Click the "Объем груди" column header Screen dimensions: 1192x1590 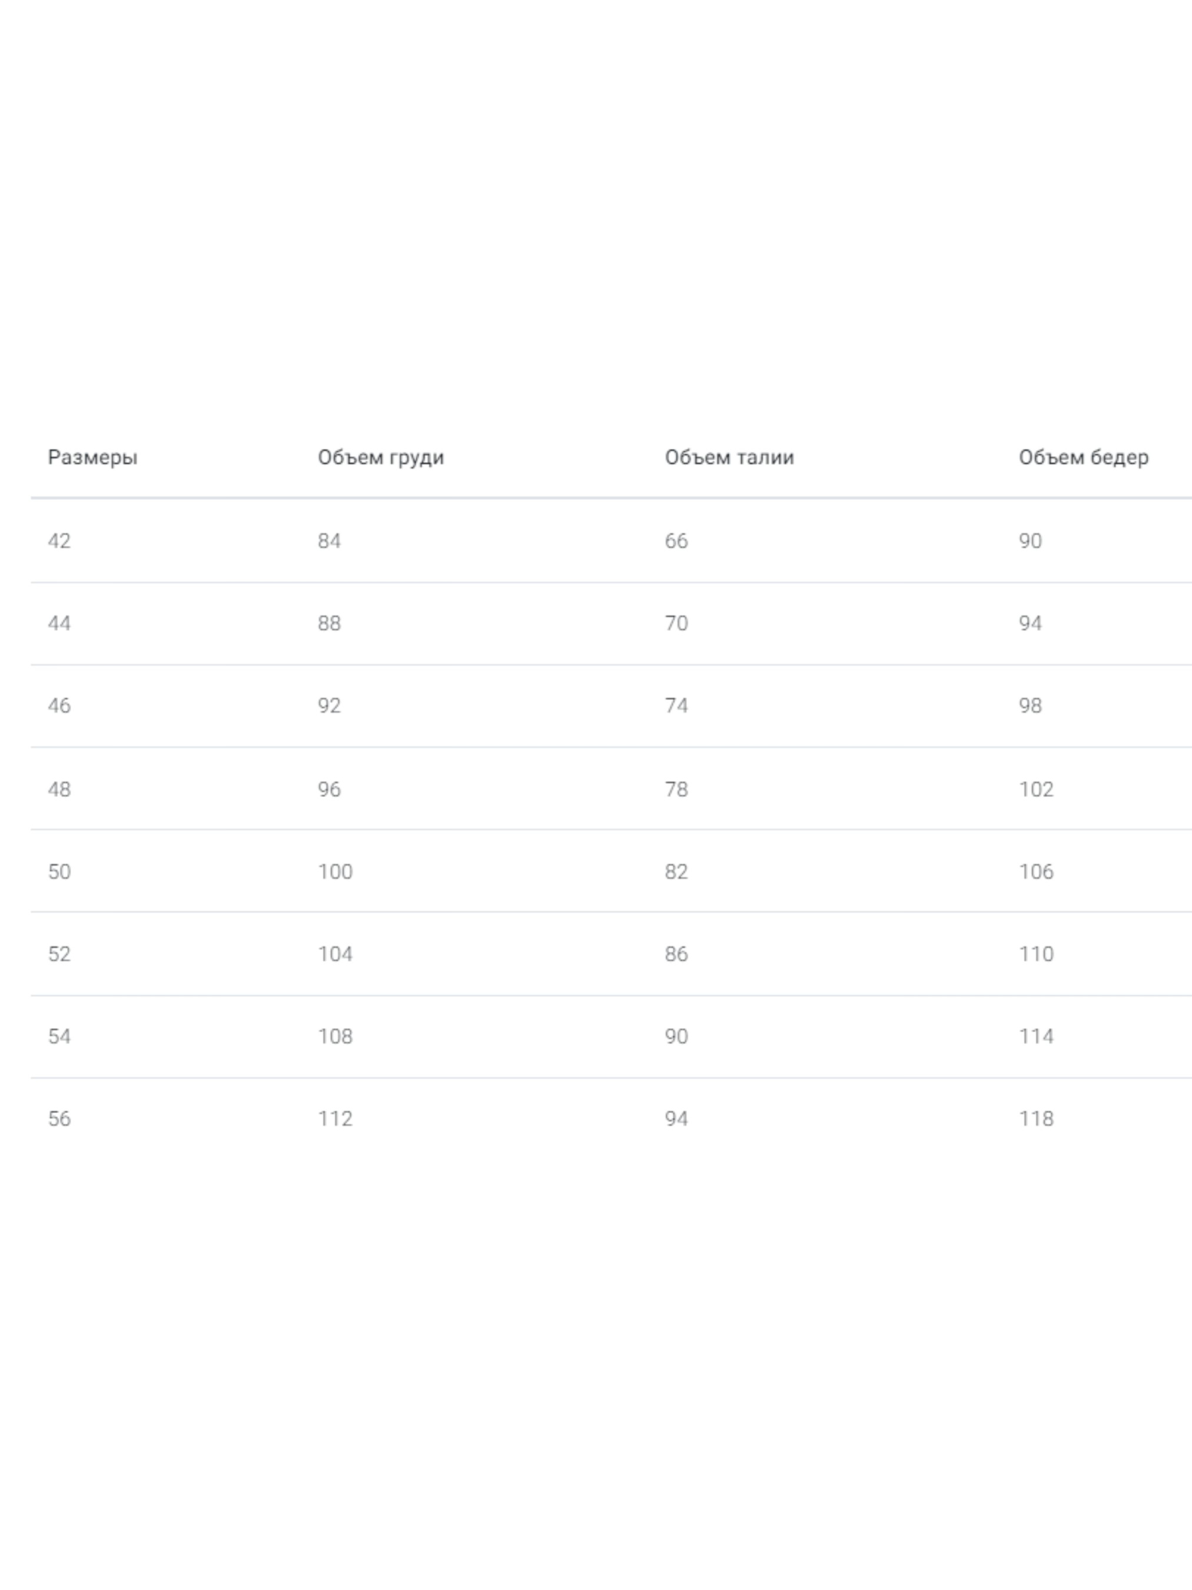coord(381,457)
